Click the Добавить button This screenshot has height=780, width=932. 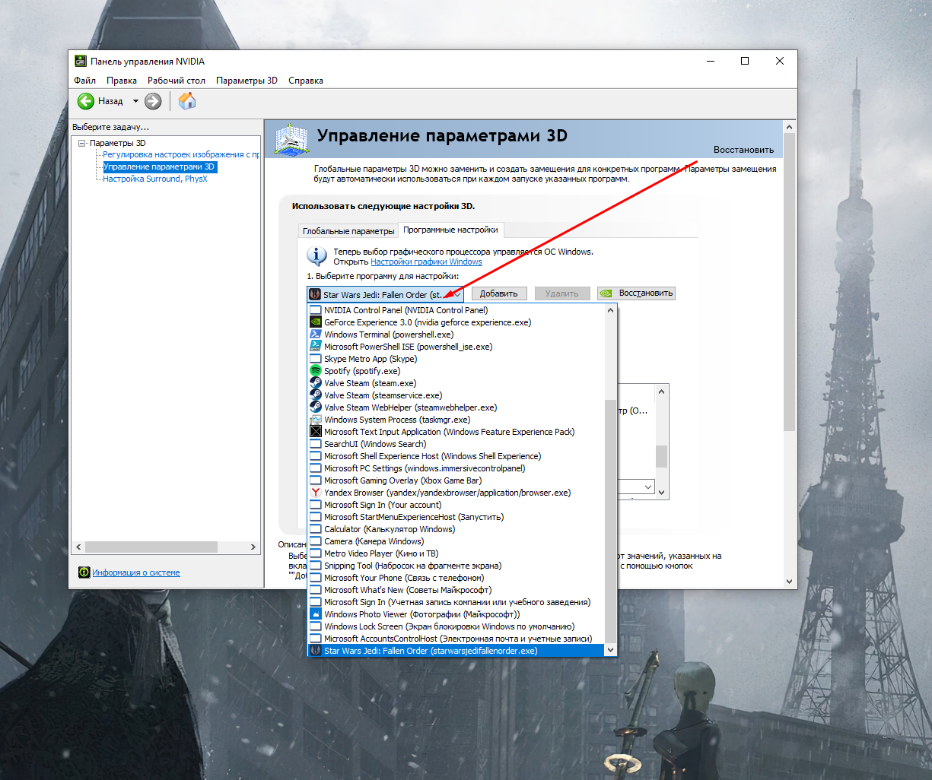(x=499, y=293)
